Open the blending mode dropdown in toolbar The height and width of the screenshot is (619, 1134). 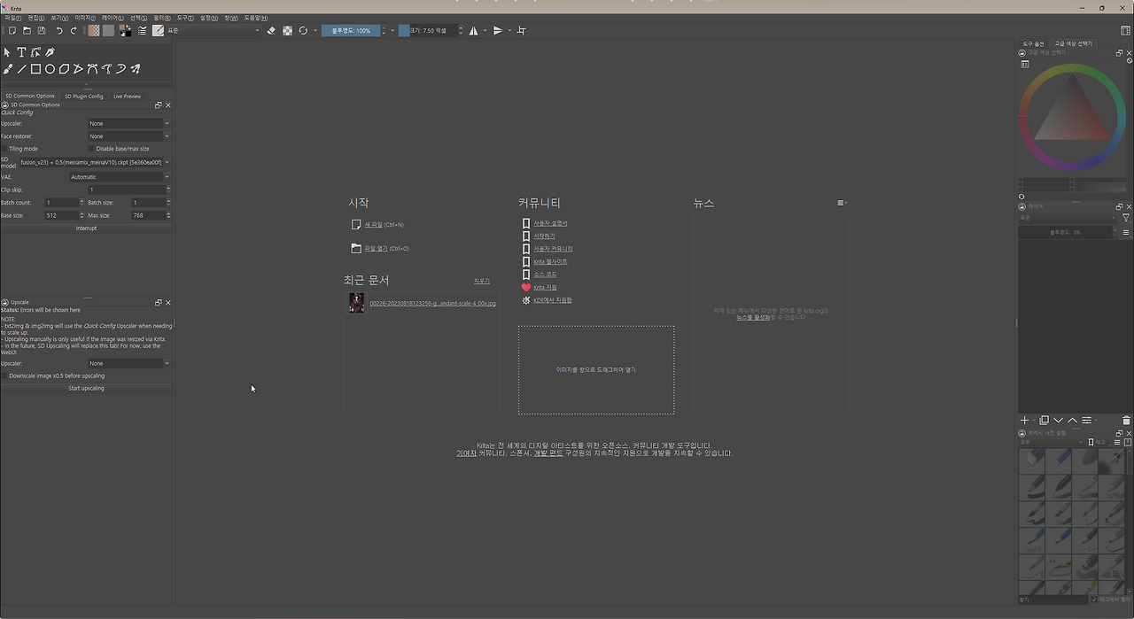click(x=214, y=30)
